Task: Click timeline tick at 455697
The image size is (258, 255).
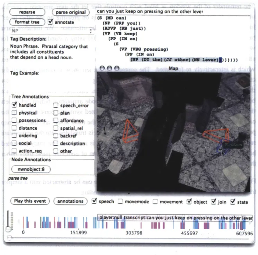Action: 189,233
